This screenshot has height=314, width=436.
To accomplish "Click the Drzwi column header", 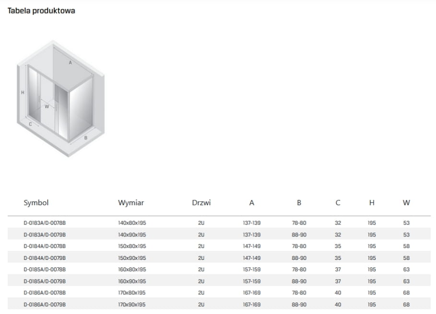I will 201,203.
